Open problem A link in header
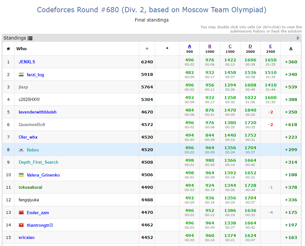305x246 pixels. click(189, 46)
